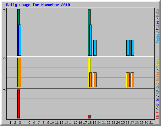This screenshot has height=126, width=161.
Task: Click day label '19' on the x-axis
Action: click(x=94, y=123)
